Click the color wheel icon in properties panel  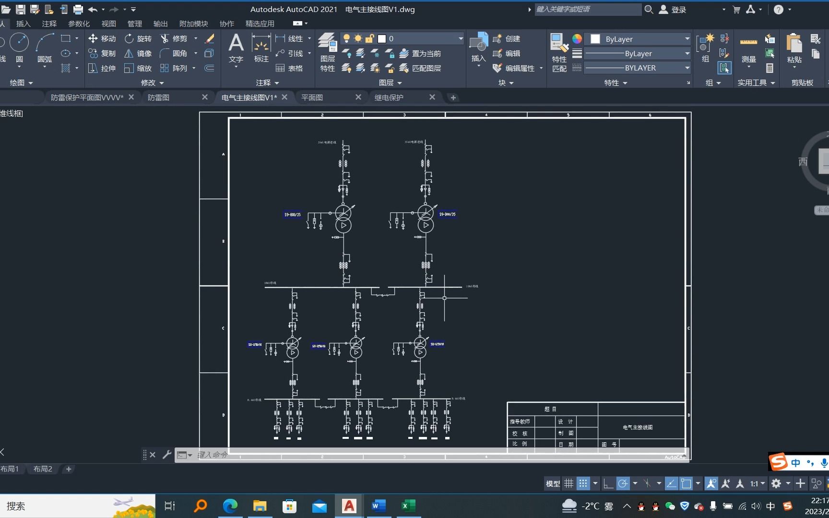577,39
